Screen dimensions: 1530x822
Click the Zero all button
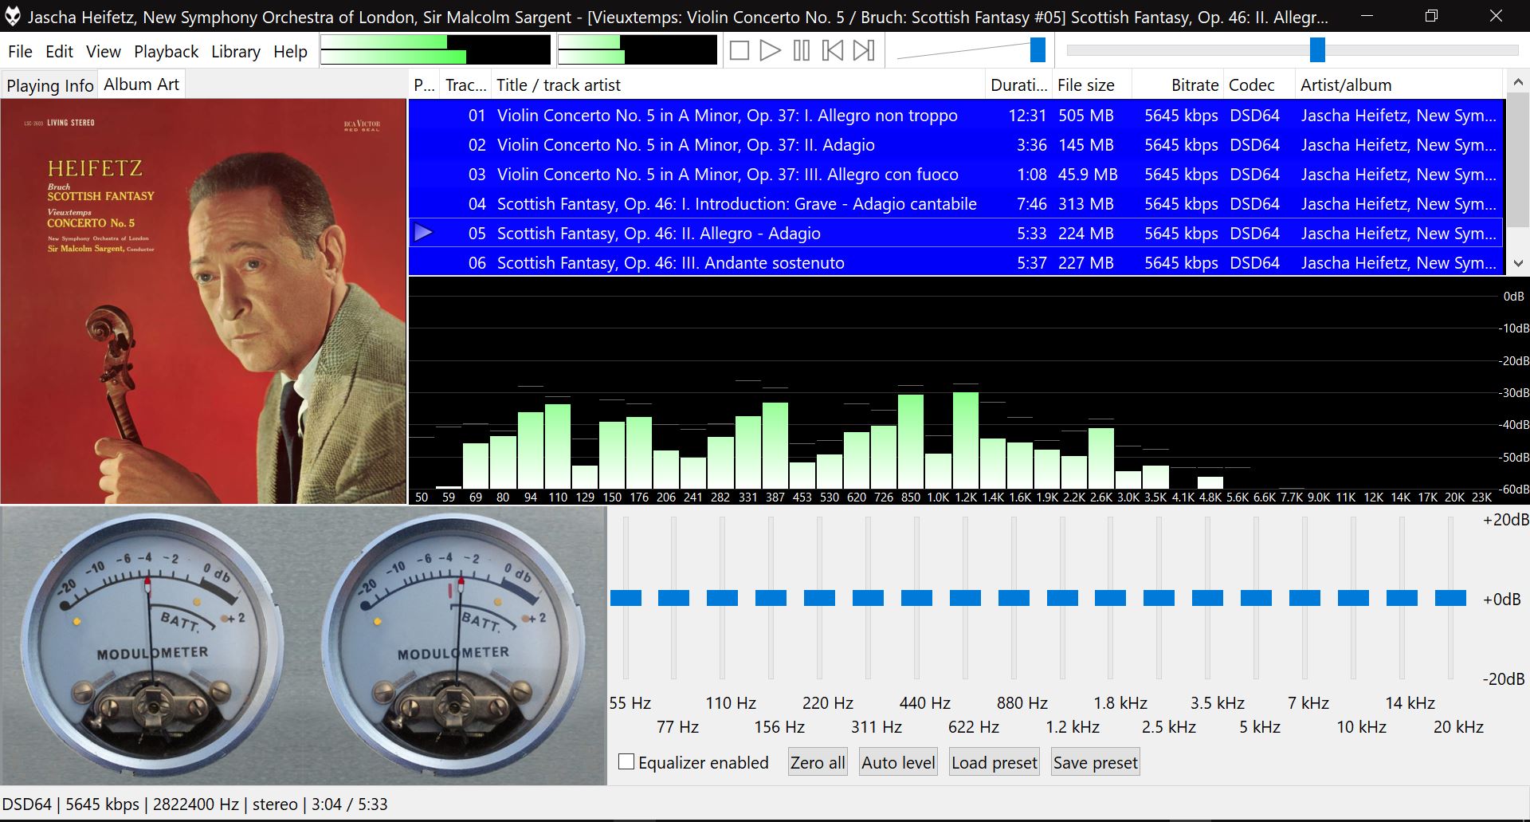(x=818, y=763)
